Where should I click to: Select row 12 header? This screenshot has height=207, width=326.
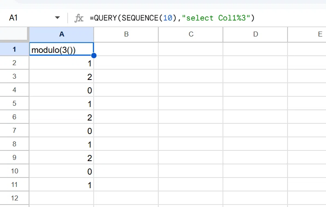point(14,198)
